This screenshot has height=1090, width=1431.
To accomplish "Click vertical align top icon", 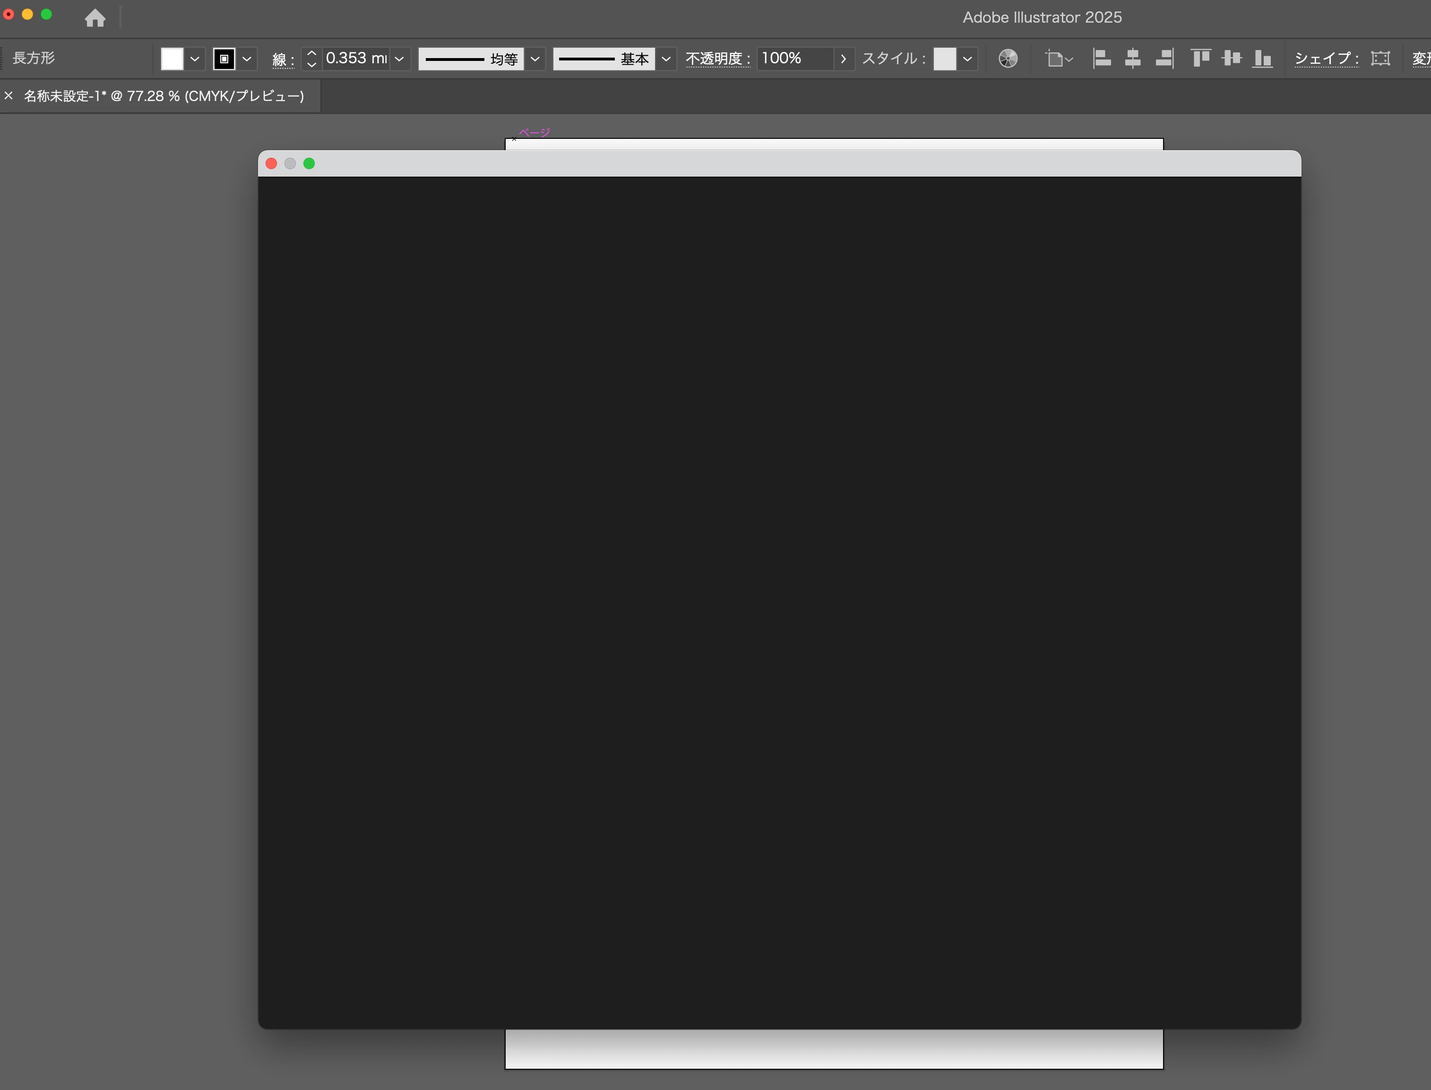I will [1200, 59].
